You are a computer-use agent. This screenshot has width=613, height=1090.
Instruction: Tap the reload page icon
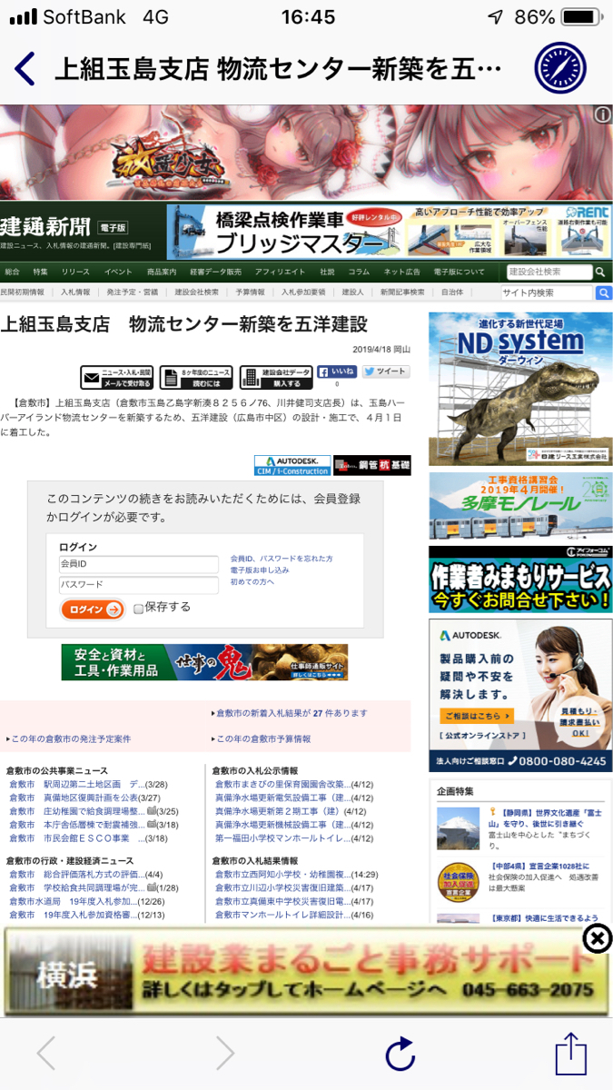point(400,1054)
